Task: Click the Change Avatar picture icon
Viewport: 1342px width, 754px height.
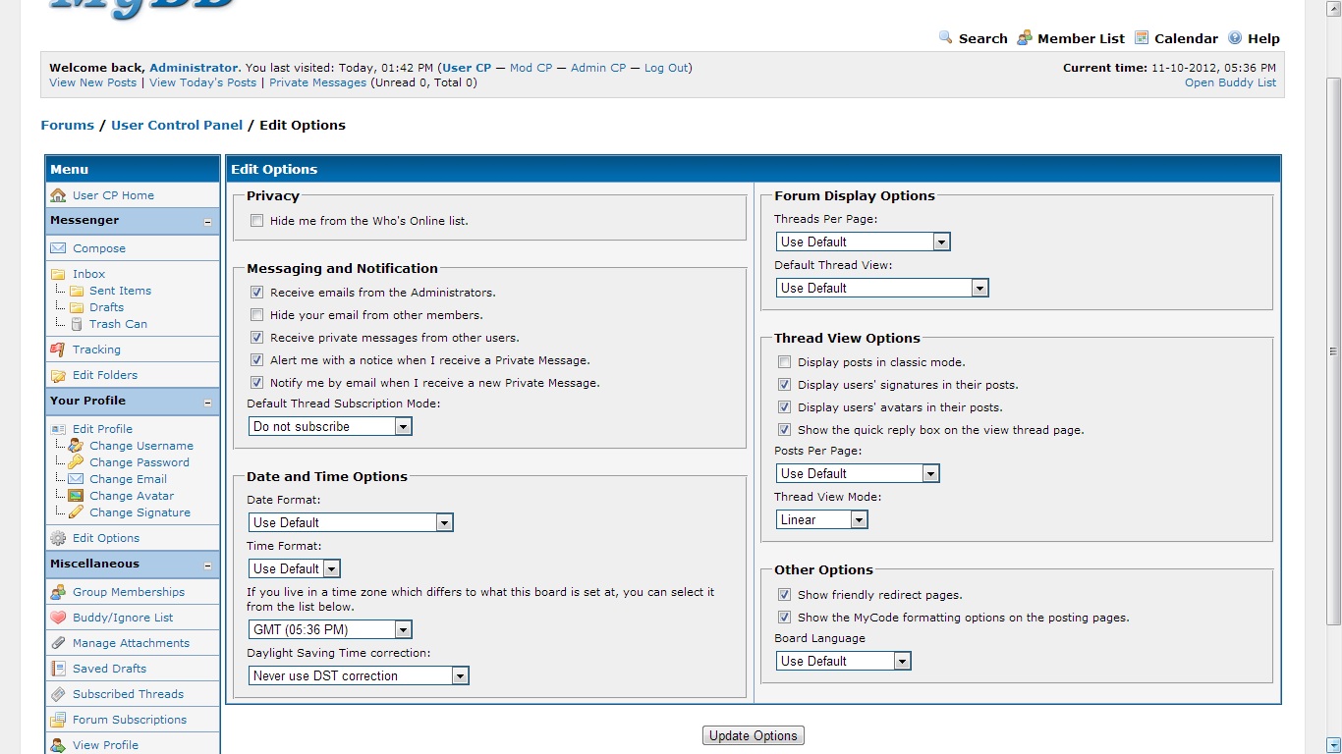Action: pos(76,496)
